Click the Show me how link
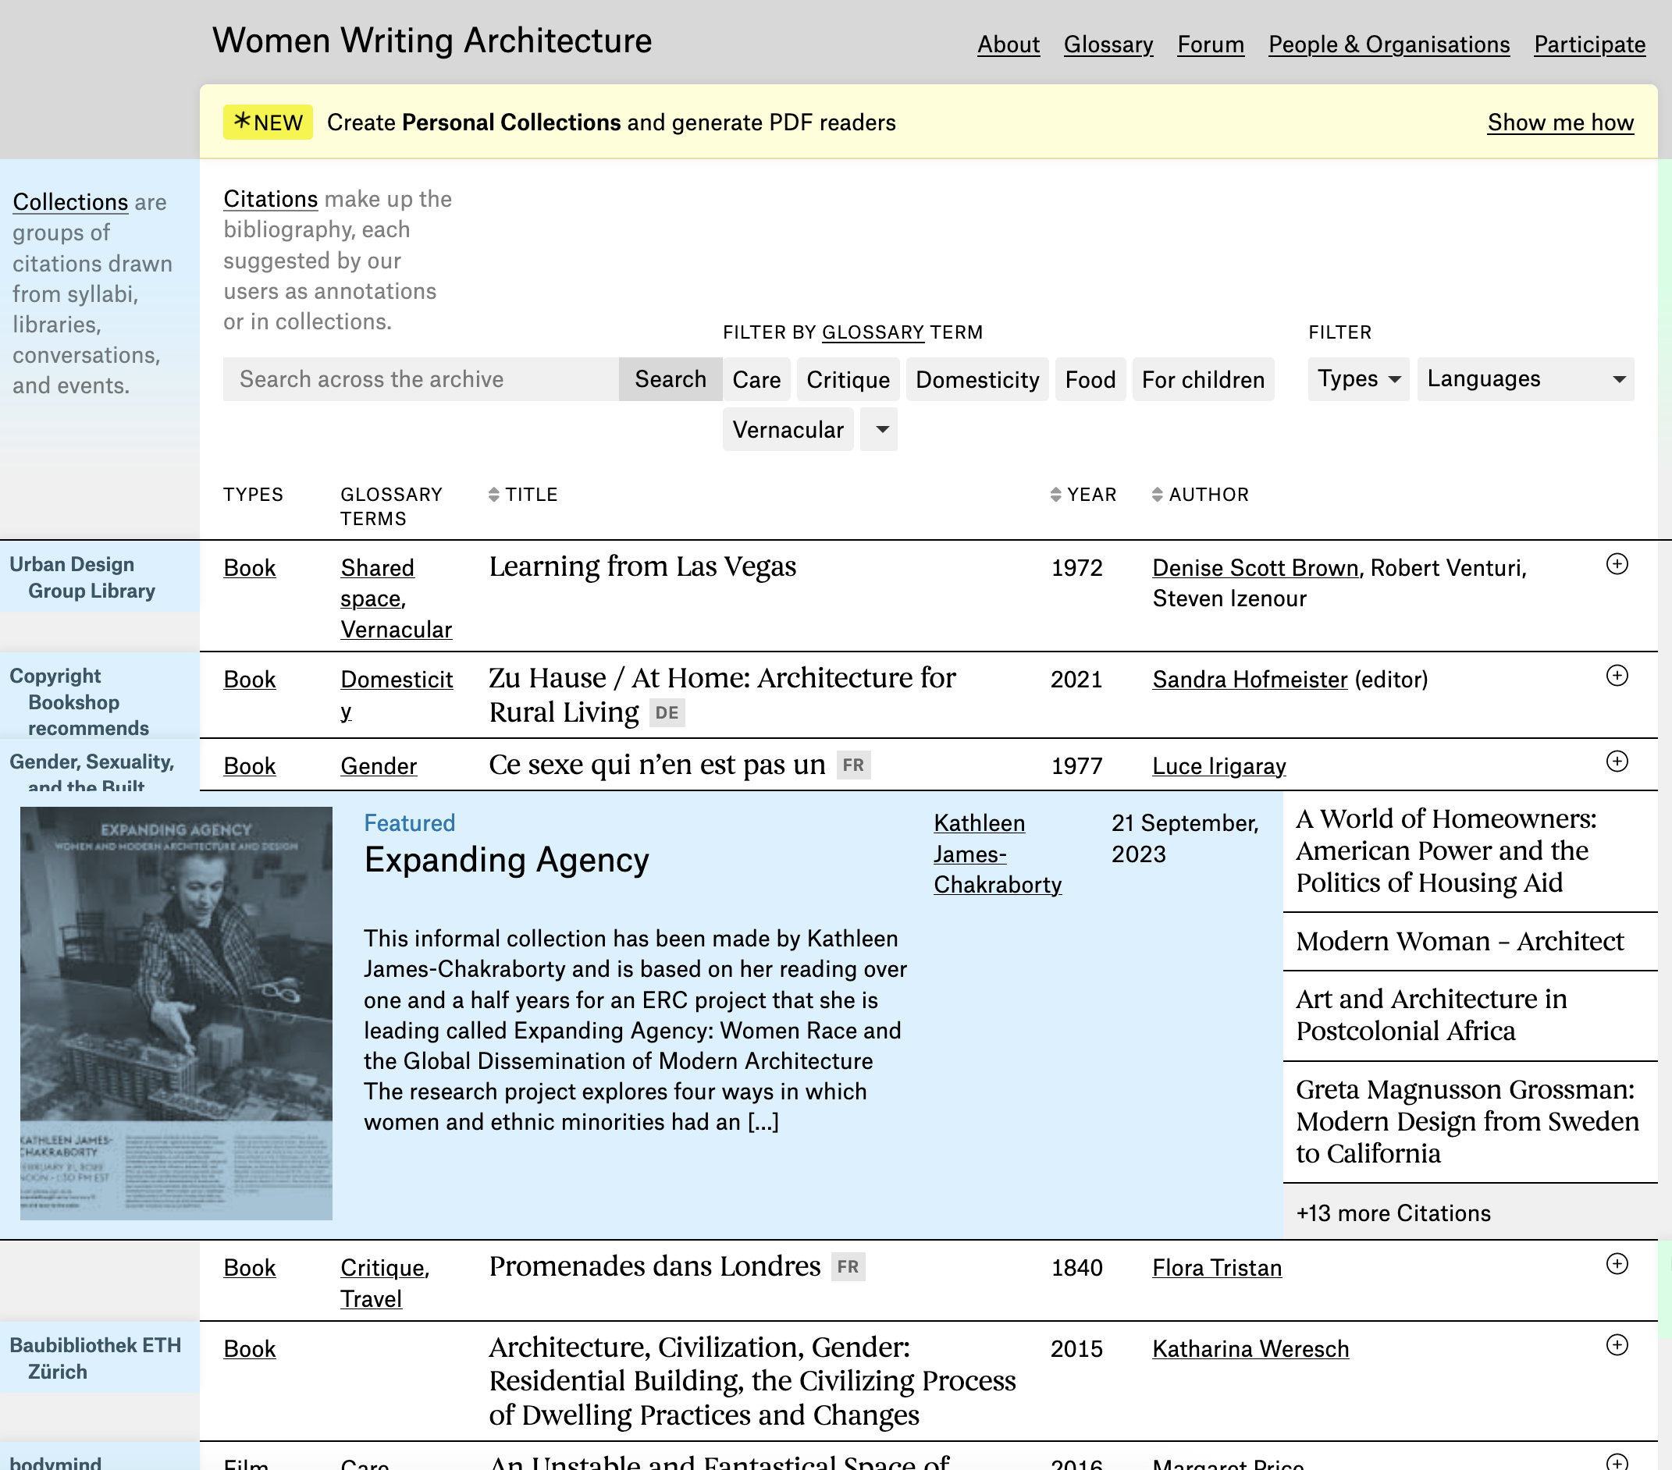 click(1560, 122)
